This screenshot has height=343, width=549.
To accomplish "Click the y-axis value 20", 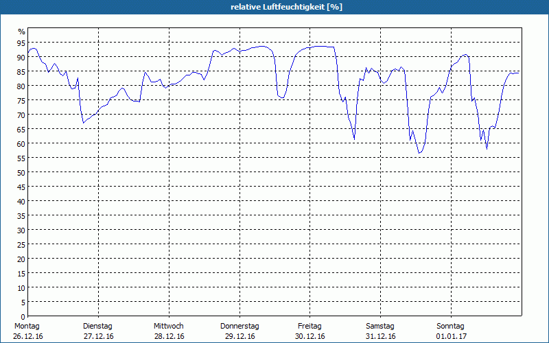I will pos(21,259).
